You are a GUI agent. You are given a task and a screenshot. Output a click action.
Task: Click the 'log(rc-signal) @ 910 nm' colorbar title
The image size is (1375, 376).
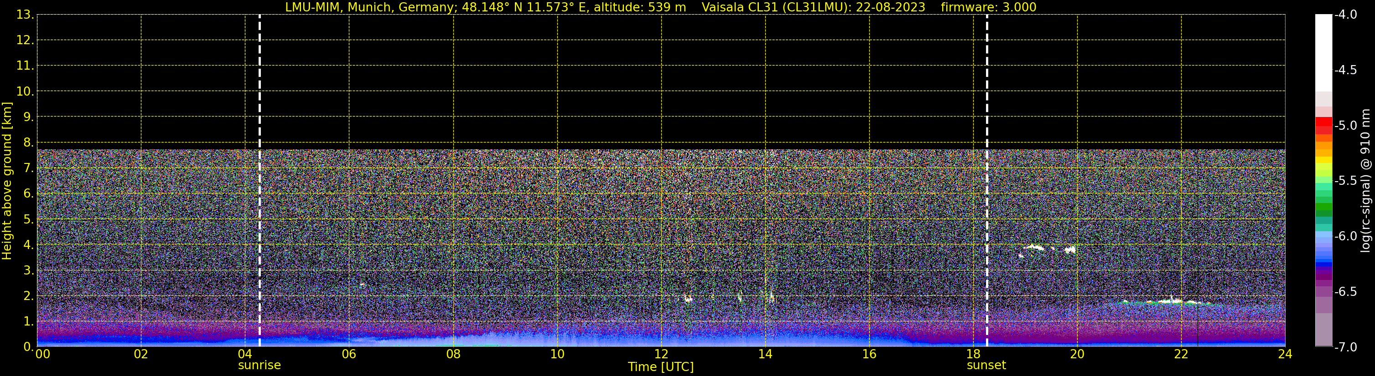(1365, 181)
